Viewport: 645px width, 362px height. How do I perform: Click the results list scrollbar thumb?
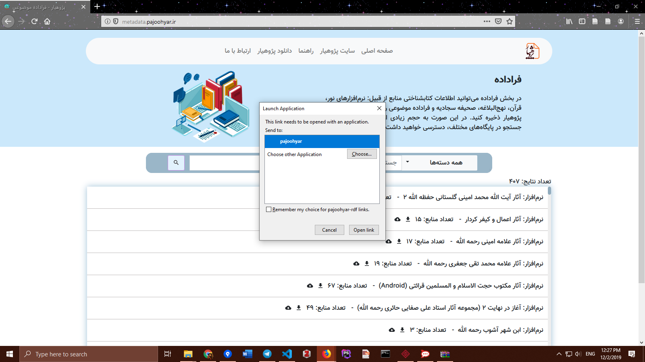pos(549,191)
